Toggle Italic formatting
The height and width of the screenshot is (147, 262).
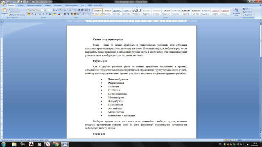tap(32, 14)
